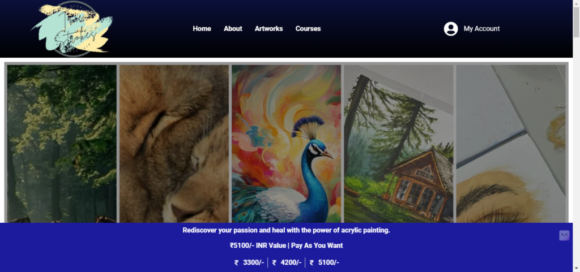Screen dimensions: 580x272
Task: Select the peacock painting thumbnail
Action: click(x=286, y=144)
